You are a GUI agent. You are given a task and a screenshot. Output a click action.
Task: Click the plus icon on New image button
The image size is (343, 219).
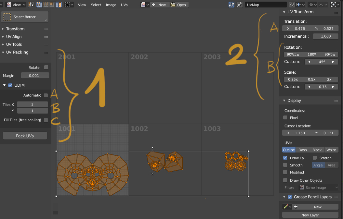pyautogui.click(x=153, y=5)
